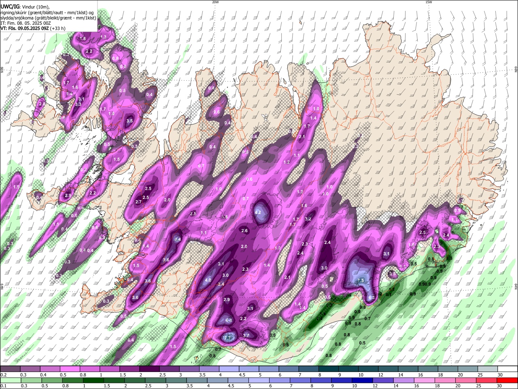Pick the white swatch at 30 in upper legend
The image size is (518, 389).
(x=507, y=369)
